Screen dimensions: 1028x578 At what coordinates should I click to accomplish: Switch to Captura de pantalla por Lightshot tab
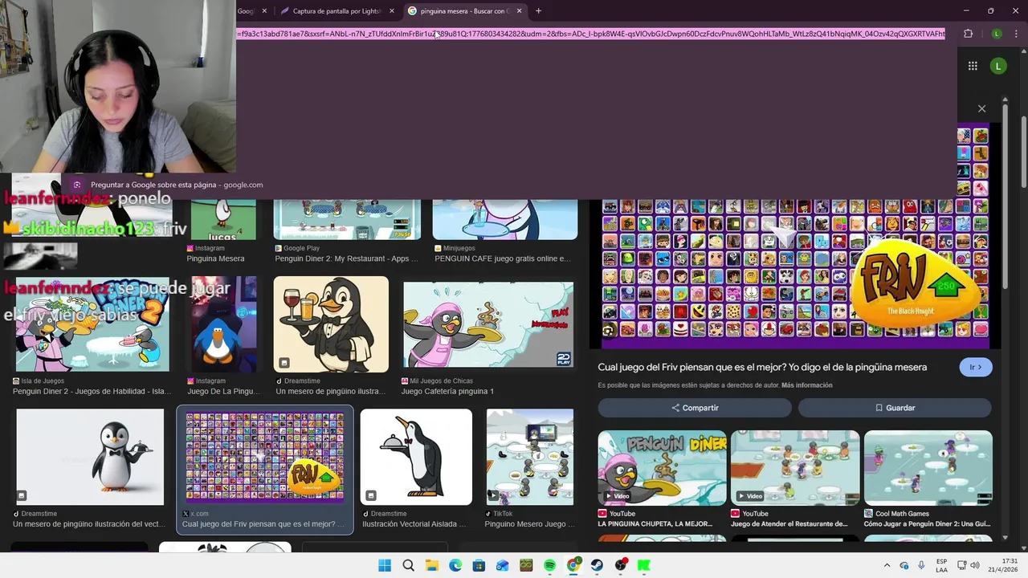click(337, 11)
